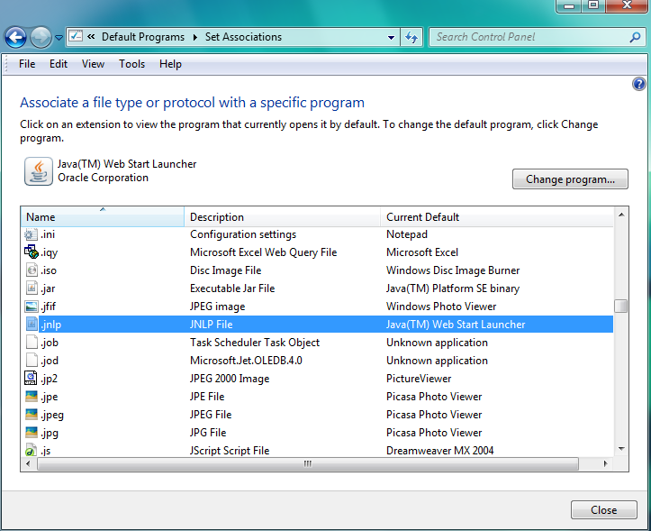Select the .ini file icon
This screenshot has width=651, height=531.
click(32, 234)
